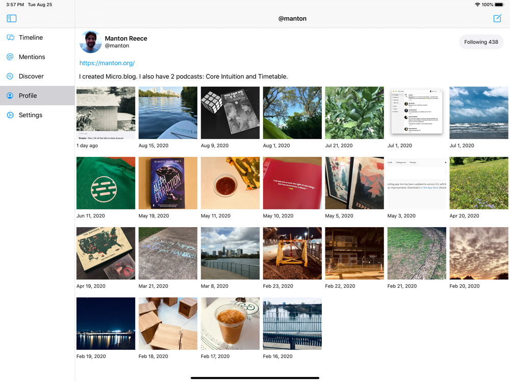Click the 'Feb 16, 2020' date label
This screenshot has height=382, width=510.
click(x=278, y=357)
